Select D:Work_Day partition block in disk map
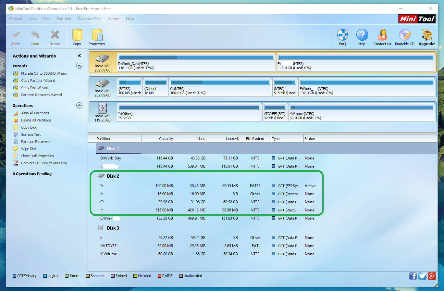The height and width of the screenshot is (291, 444). pos(196,62)
